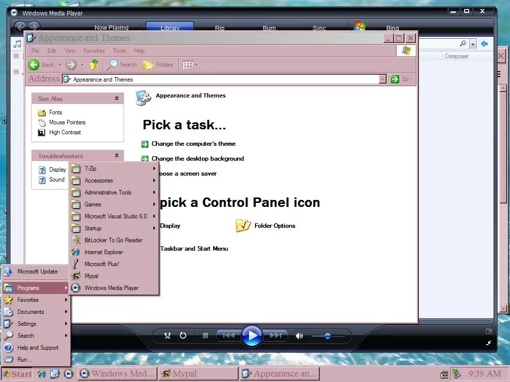Open the Tools menu
Viewport: 510px width, 382px height.
pos(120,51)
